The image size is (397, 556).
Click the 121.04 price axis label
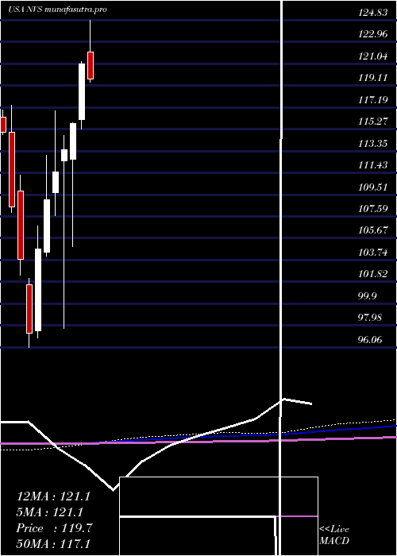click(x=373, y=56)
